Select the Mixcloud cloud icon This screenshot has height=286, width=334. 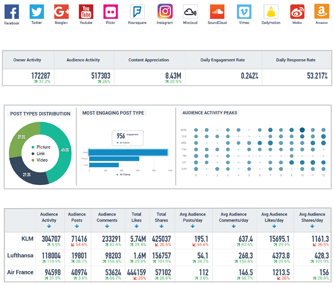click(190, 12)
